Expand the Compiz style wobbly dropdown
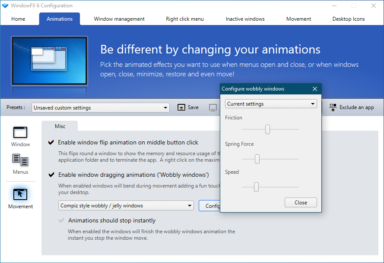Screen dimensions: 384x263 (x=126, y=206)
